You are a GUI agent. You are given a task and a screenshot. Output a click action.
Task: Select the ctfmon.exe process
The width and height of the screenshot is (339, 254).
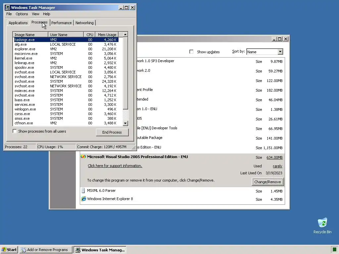66,123
